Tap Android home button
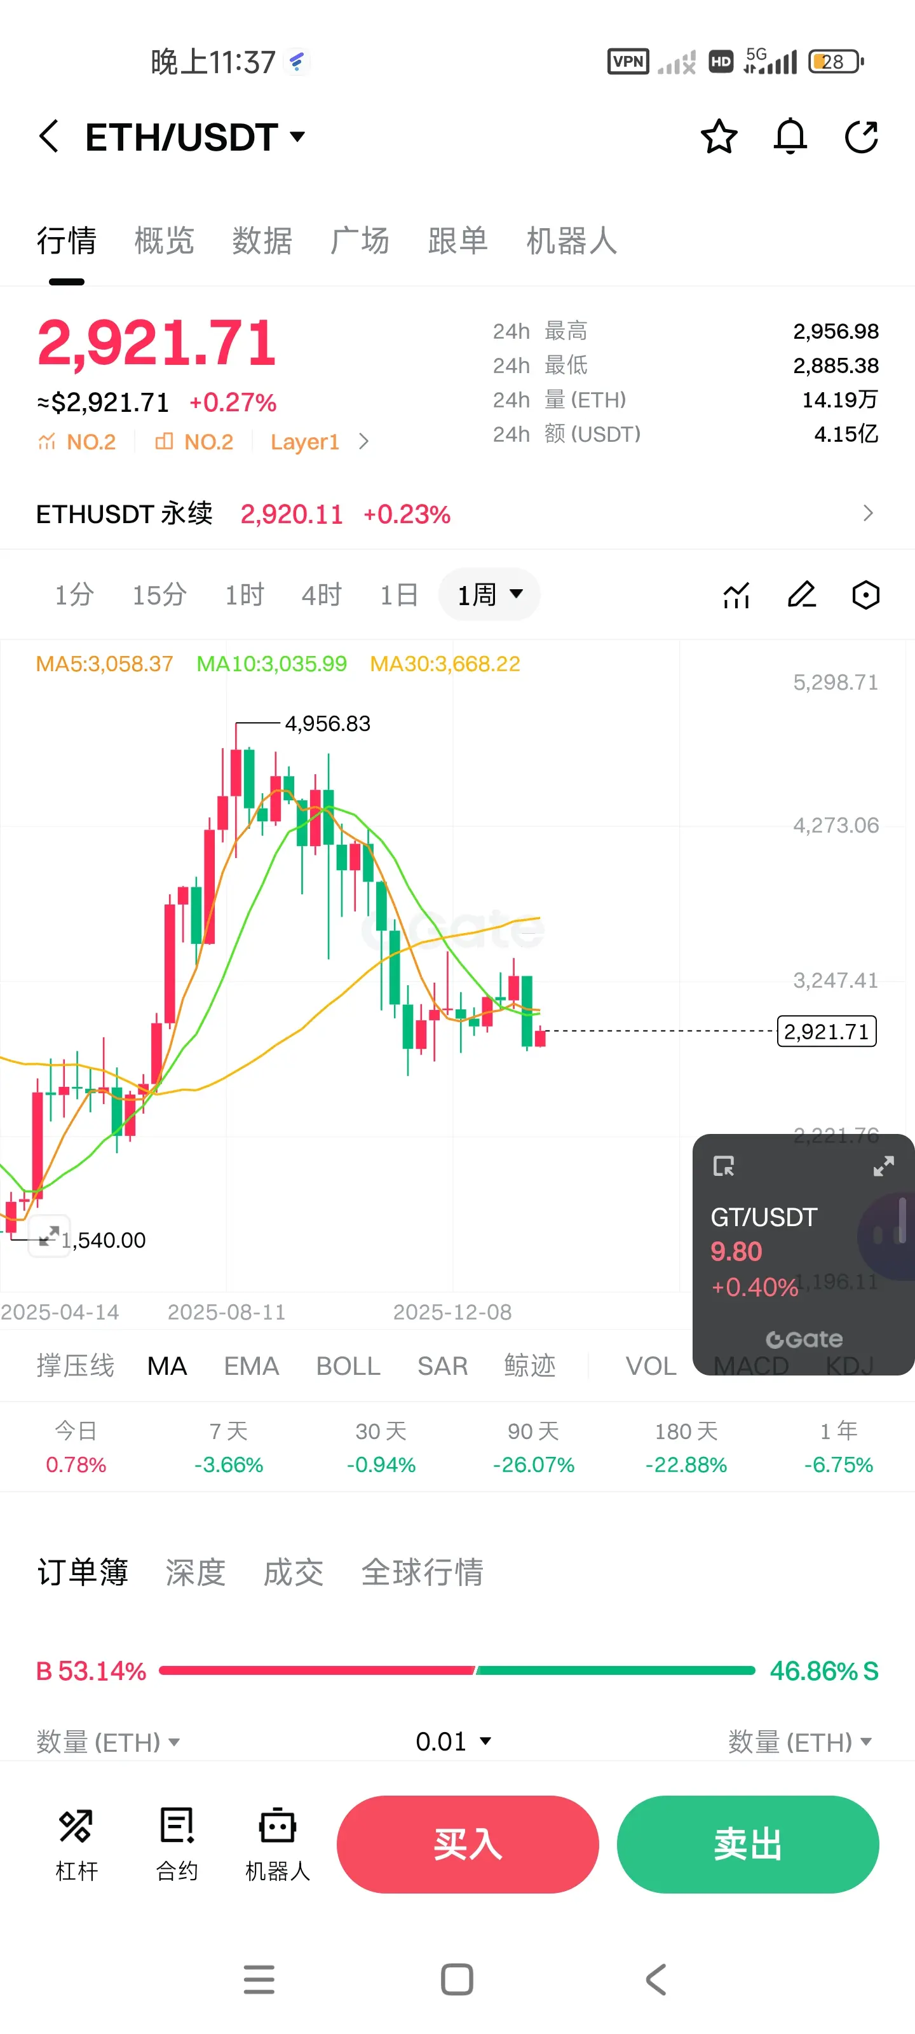915x2034 pixels. [x=457, y=1979]
